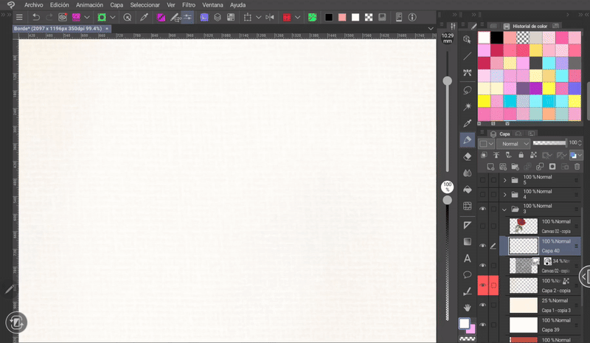Switch to the Capa layer panel tab
590x343 pixels.
(501, 134)
